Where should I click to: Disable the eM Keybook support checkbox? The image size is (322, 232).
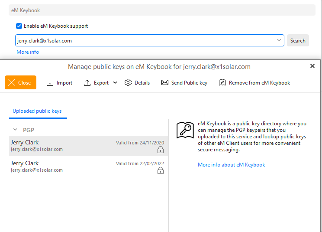point(19,26)
